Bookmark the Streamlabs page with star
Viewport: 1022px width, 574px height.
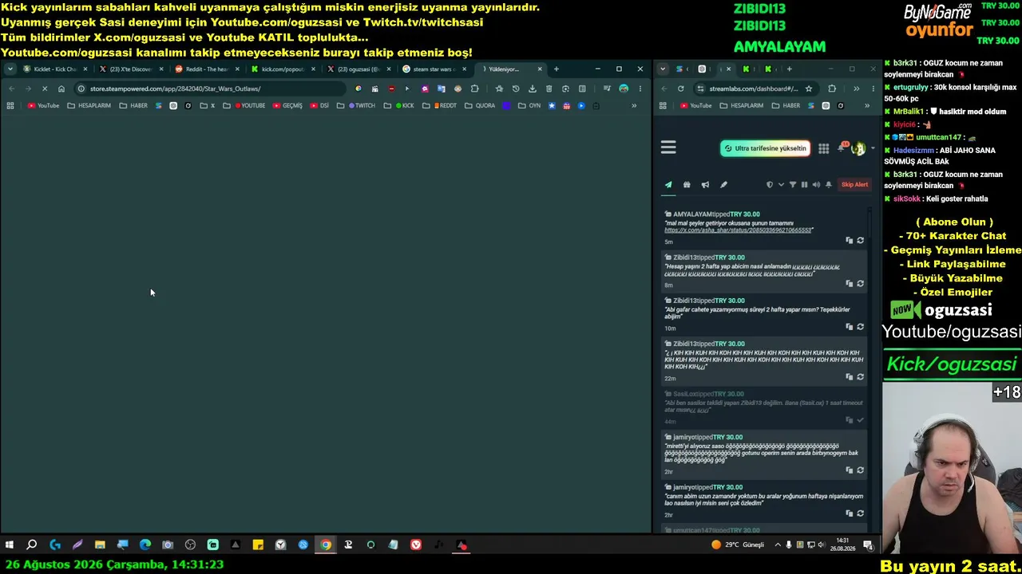coord(809,88)
